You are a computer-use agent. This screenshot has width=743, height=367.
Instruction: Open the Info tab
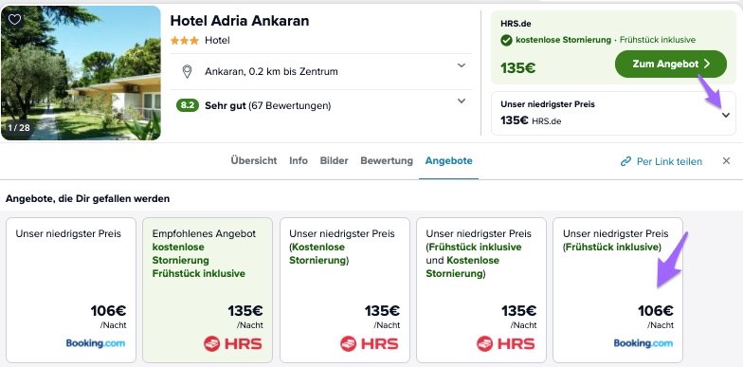click(299, 161)
